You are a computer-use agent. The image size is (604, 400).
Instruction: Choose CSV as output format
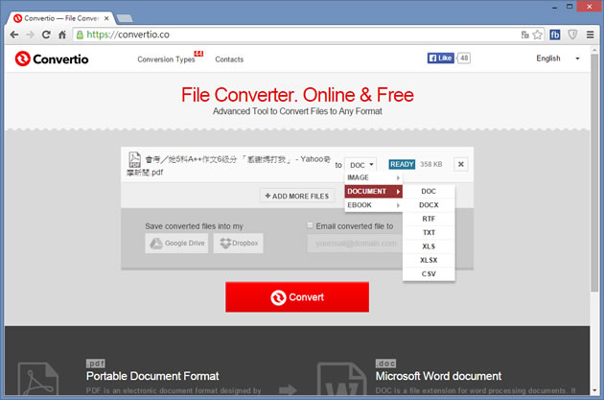point(429,274)
